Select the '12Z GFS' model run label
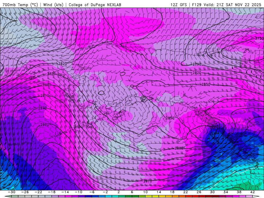The image size is (264, 198). pos(179,5)
